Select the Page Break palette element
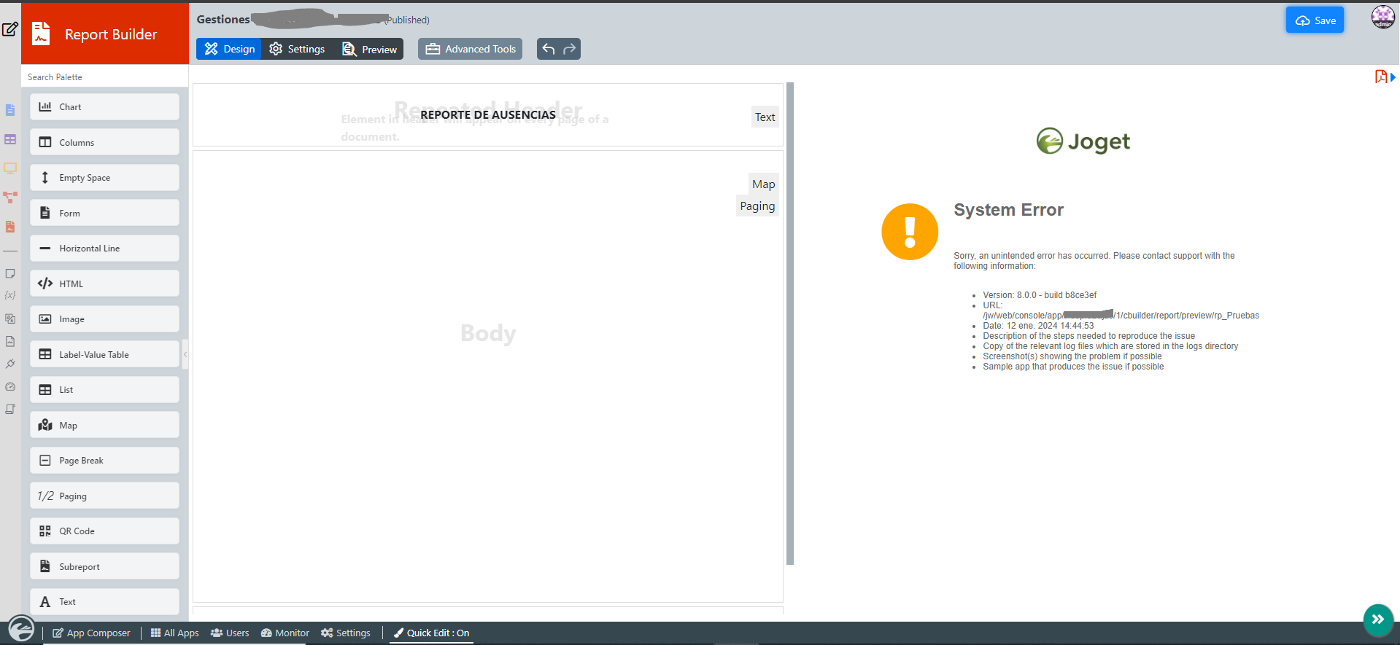 point(104,461)
